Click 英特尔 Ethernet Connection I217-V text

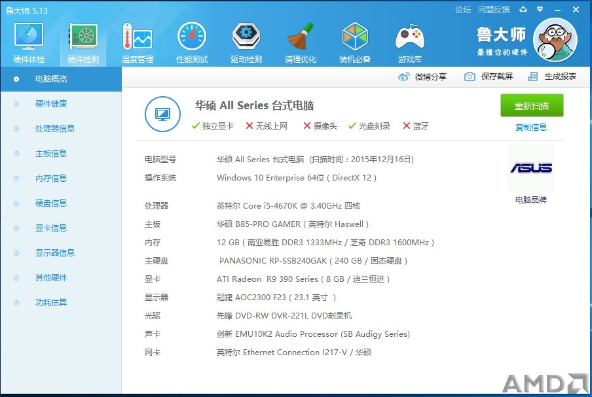click(x=294, y=353)
